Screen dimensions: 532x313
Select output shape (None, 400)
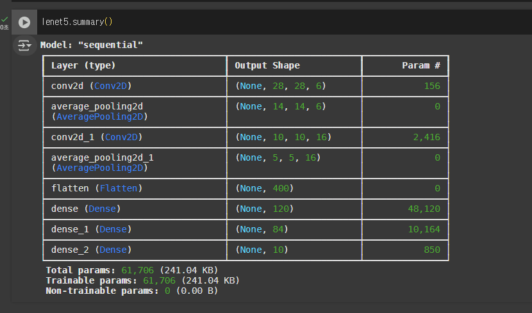pos(264,188)
